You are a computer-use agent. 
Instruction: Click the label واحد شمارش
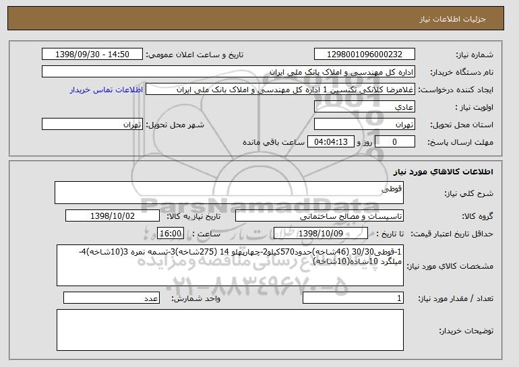point(196,298)
